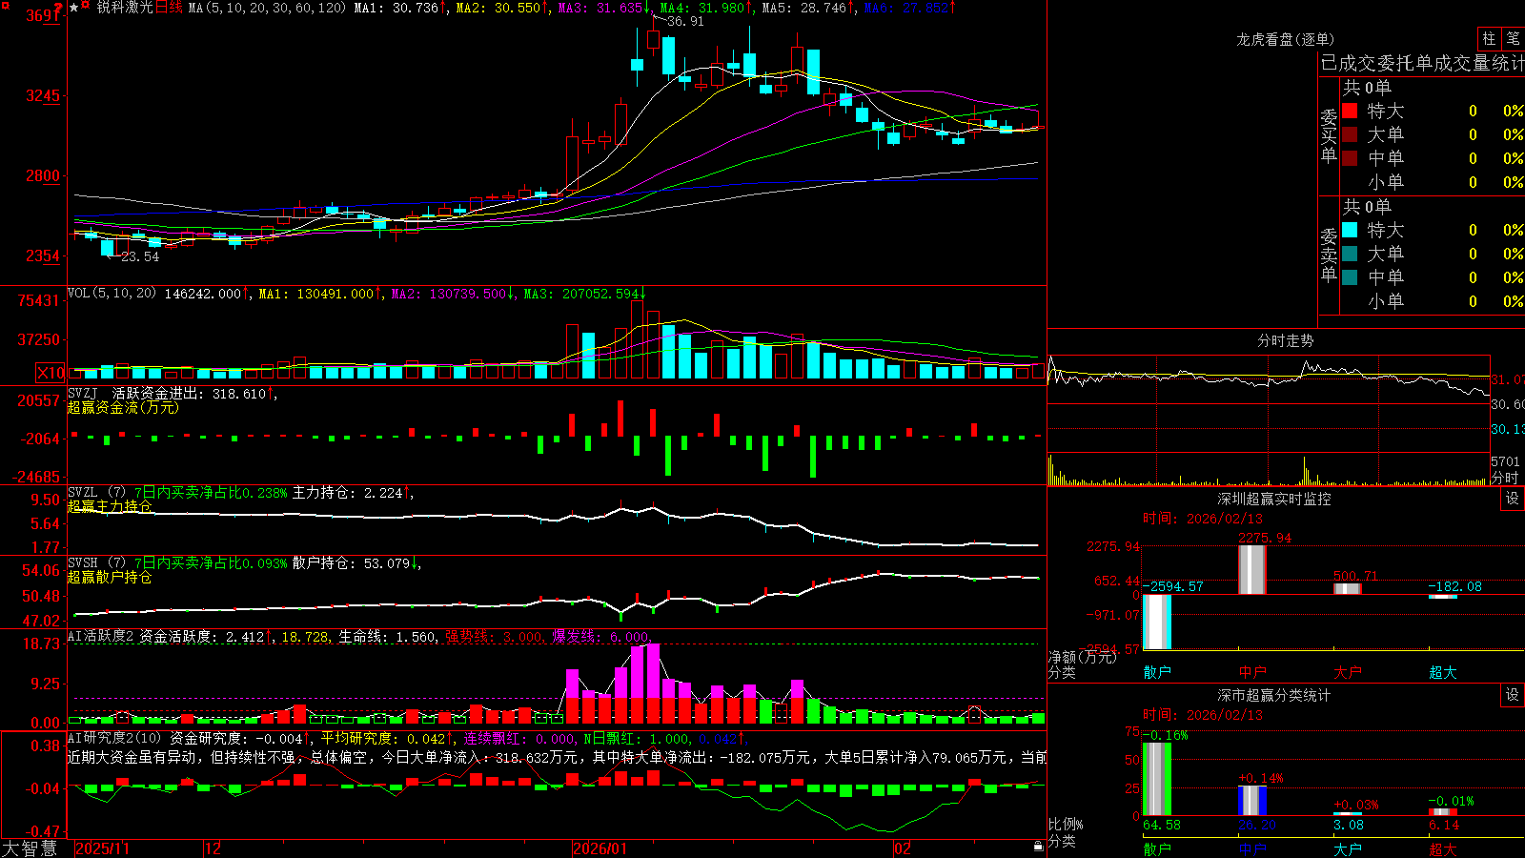Click the red gear icon beside the star

(86, 4)
